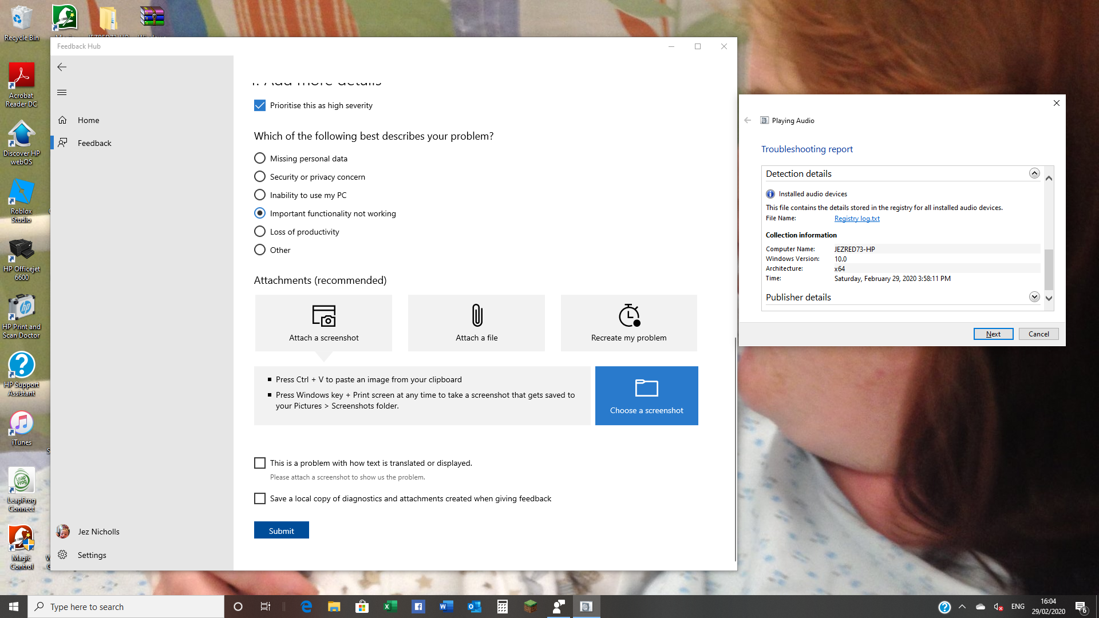Collapse Detection details section
Screen dimensions: 1099x618
(1034, 173)
